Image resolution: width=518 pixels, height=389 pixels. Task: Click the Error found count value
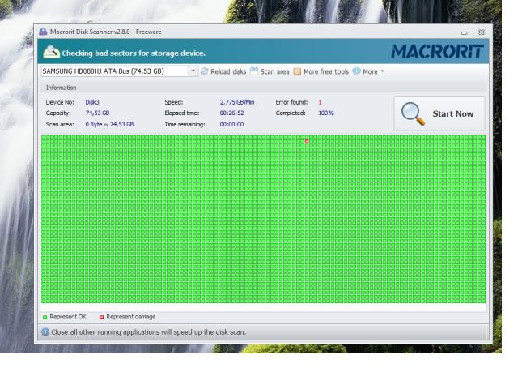point(320,102)
